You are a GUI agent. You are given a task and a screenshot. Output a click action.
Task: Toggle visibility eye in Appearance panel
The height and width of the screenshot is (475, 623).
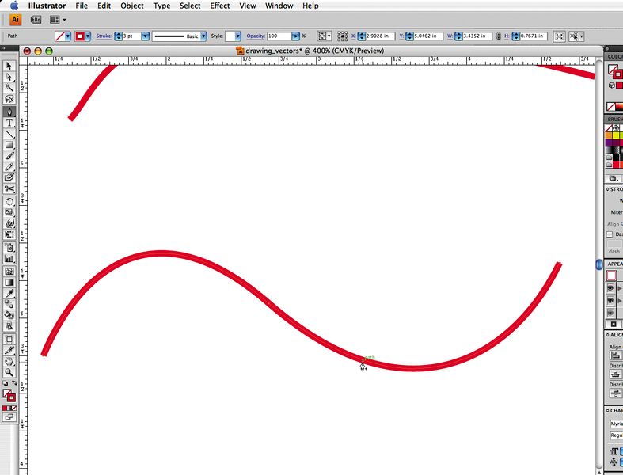coord(611,288)
